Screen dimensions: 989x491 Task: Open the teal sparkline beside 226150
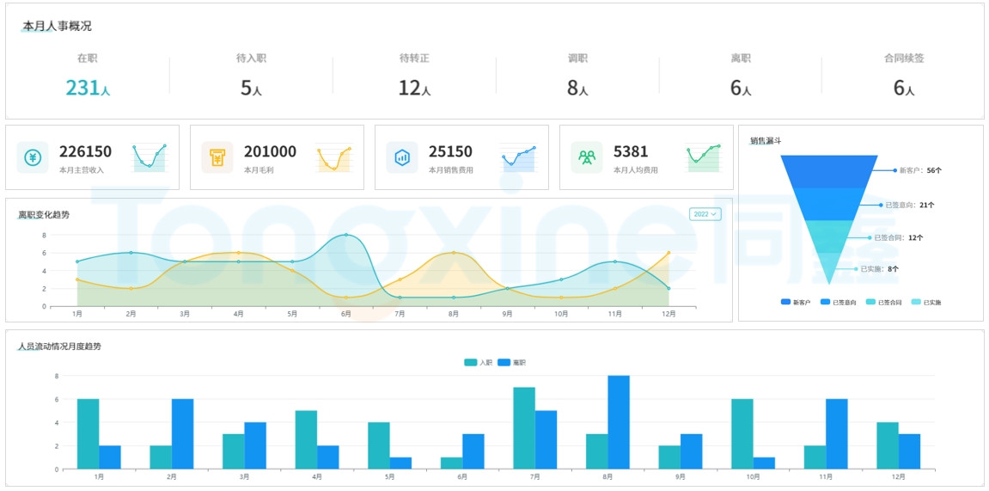point(150,157)
